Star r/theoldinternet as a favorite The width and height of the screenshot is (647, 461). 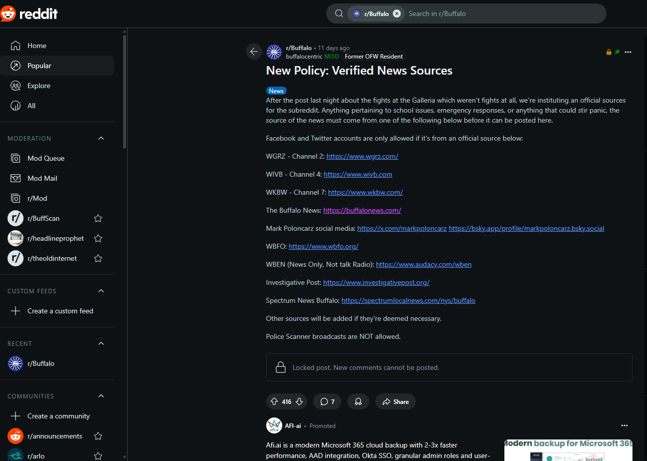(98, 258)
